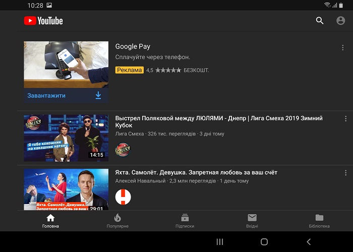
Task: Tap the cellular signal strength icon
Action: 334,5
